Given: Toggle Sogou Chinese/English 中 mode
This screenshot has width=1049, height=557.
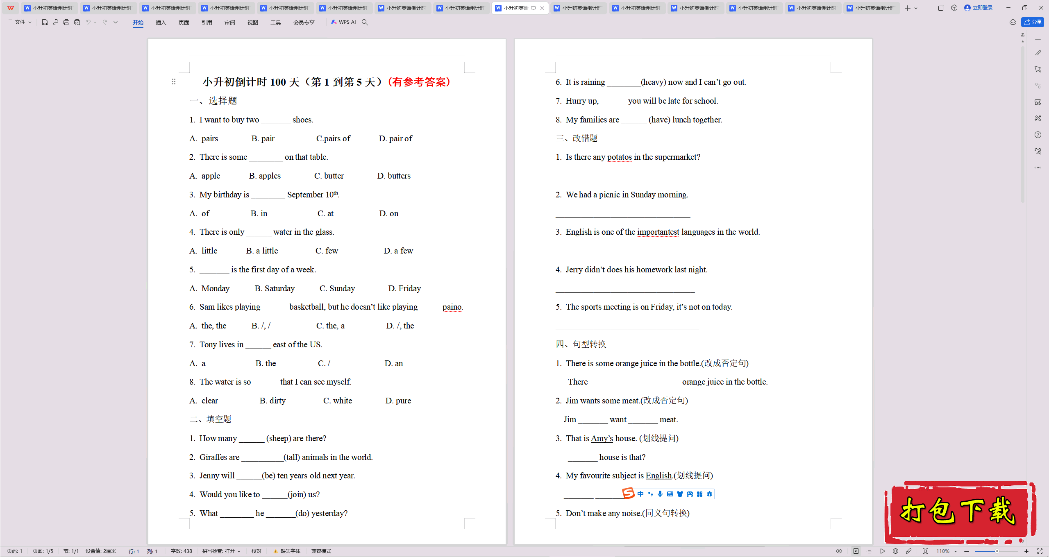Looking at the screenshot, I should pos(640,494).
